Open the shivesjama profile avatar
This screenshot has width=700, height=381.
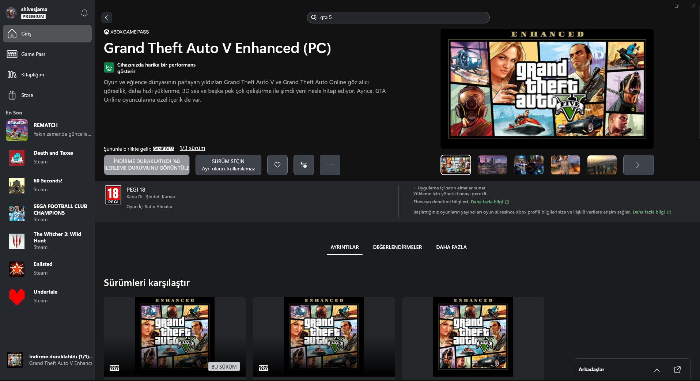(x=11, y=13)
